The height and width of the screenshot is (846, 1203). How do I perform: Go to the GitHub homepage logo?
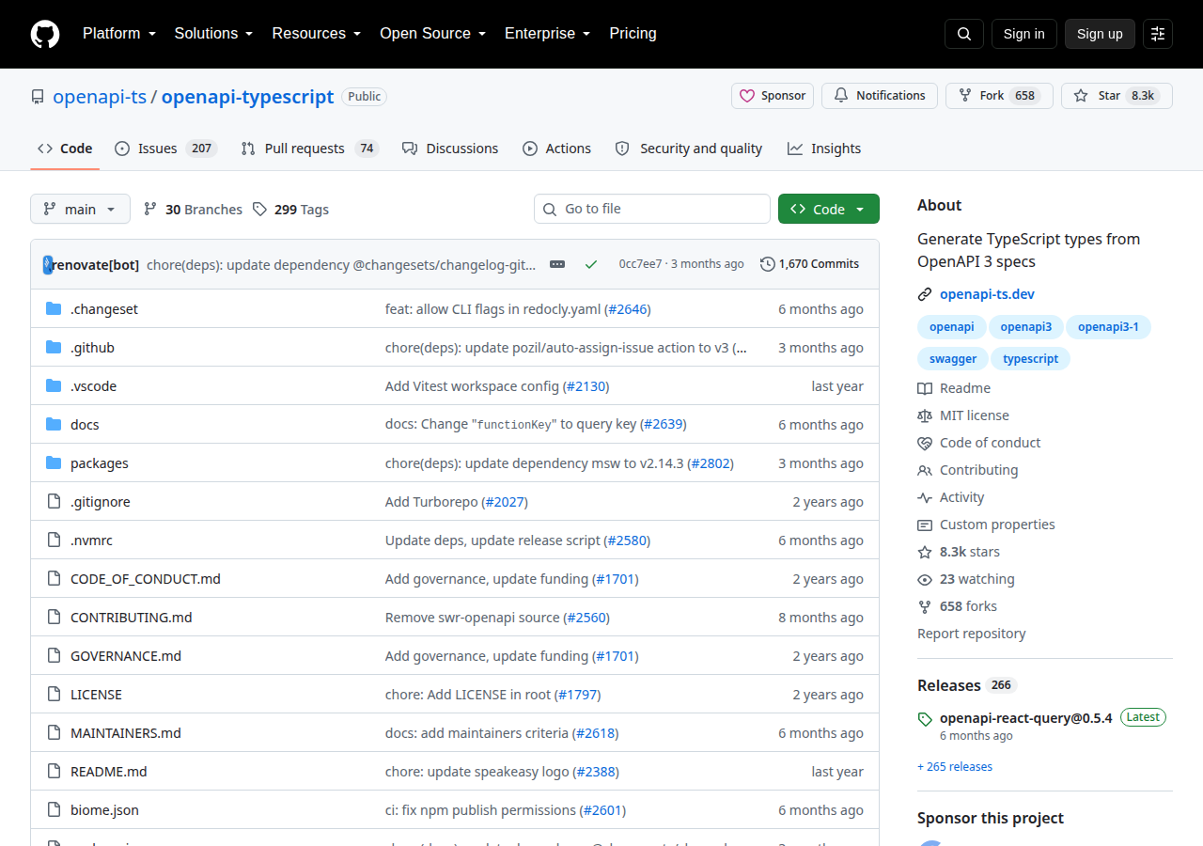45,34
